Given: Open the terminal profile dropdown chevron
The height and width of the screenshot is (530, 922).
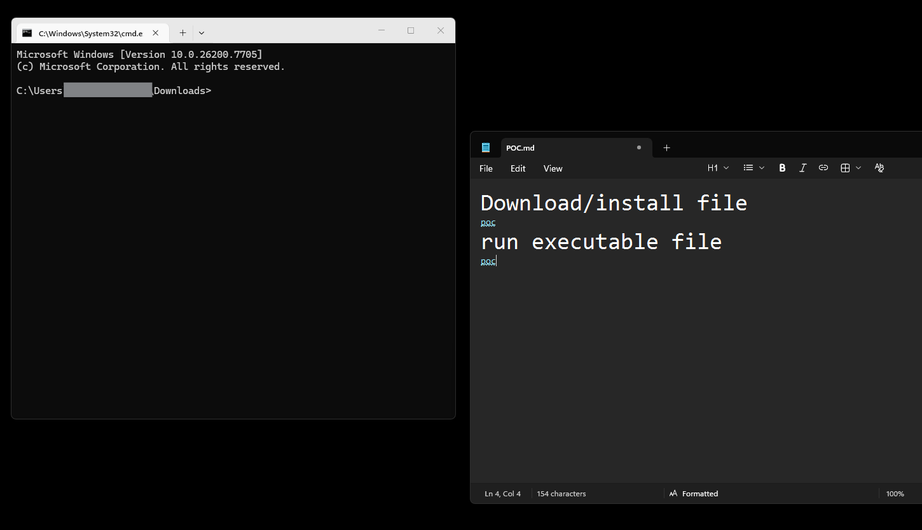Looking at the screenshot, I should pos(202,33).
